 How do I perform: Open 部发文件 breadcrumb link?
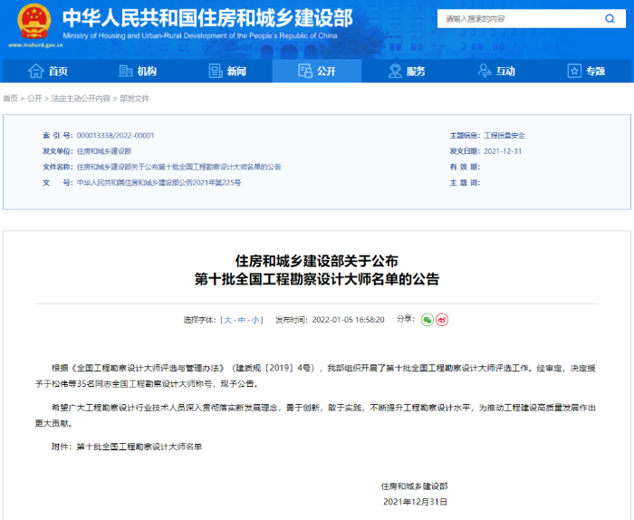134,98
